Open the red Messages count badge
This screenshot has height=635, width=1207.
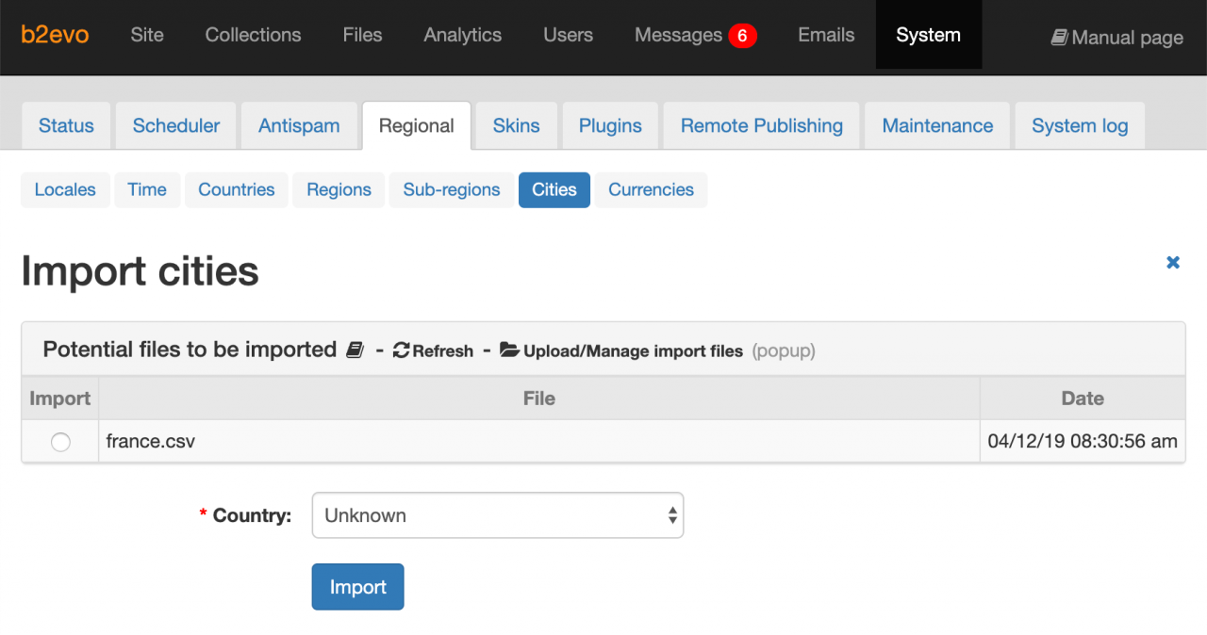(742, 36)
